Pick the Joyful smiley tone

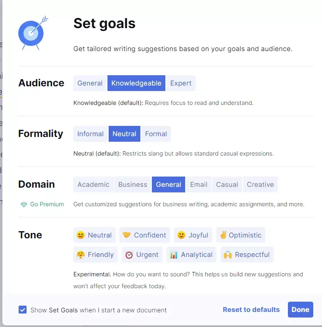tap(193, 235)
